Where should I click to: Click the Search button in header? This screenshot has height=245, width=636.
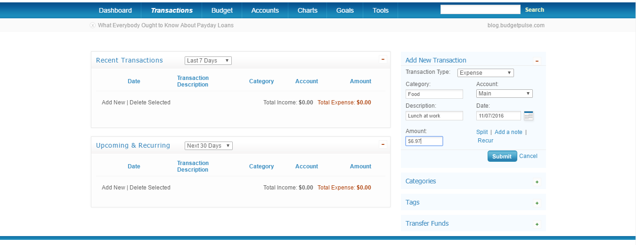click(534, 10)
